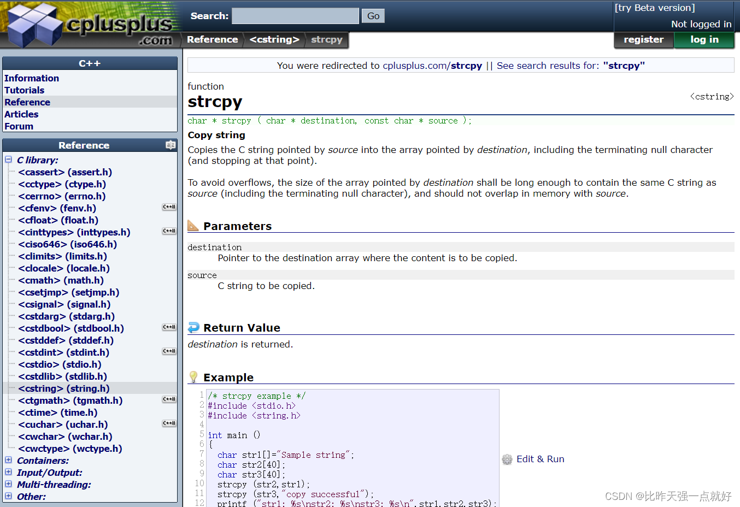Click the cplusplus.com logo

pos(90,24)
